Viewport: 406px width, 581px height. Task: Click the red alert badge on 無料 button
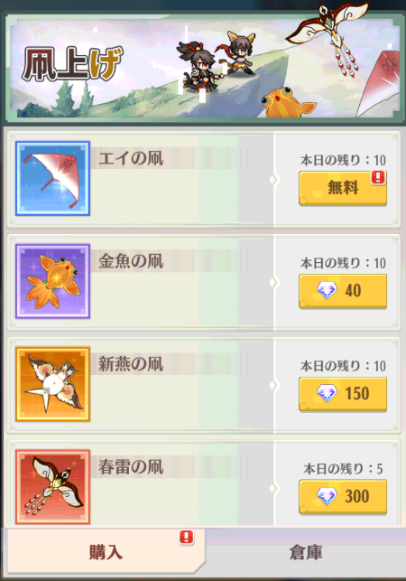point(378,177)
